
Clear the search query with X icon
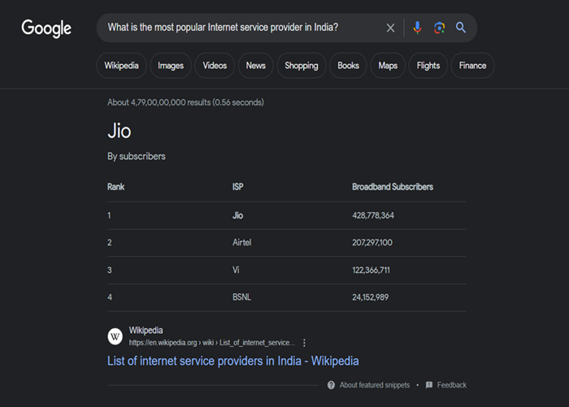(x=390, y=28)
